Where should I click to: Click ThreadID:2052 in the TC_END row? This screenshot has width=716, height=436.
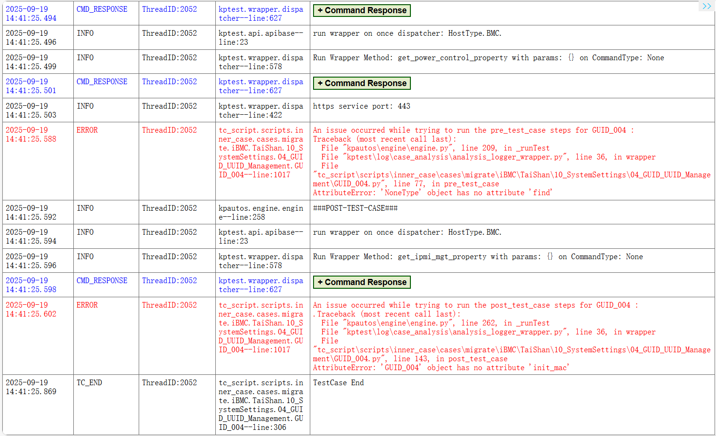click(169, 383)
